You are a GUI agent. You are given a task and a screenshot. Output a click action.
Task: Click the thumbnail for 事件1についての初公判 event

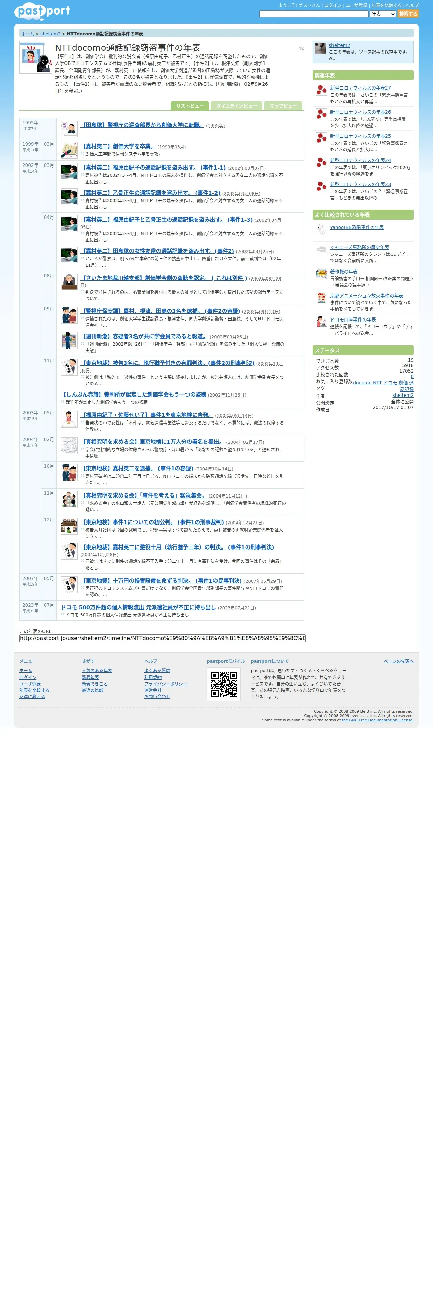69,526
